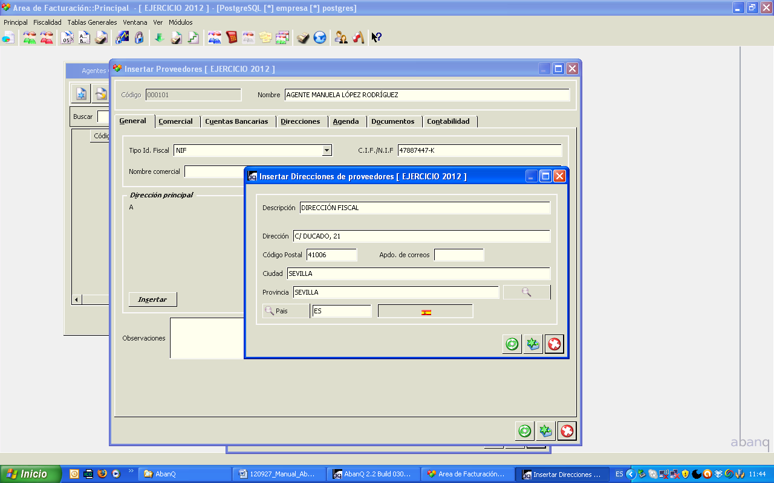774x483 pixels.
Task: Cancel the Insertar Direcciones de proveedores dialog
Action: point(554,344)
